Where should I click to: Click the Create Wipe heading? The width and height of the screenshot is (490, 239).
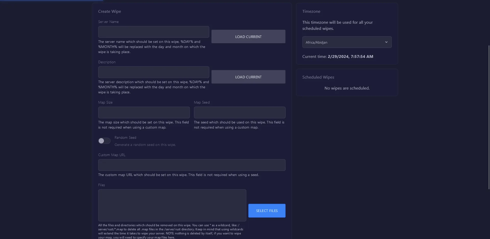click(109, 11)
